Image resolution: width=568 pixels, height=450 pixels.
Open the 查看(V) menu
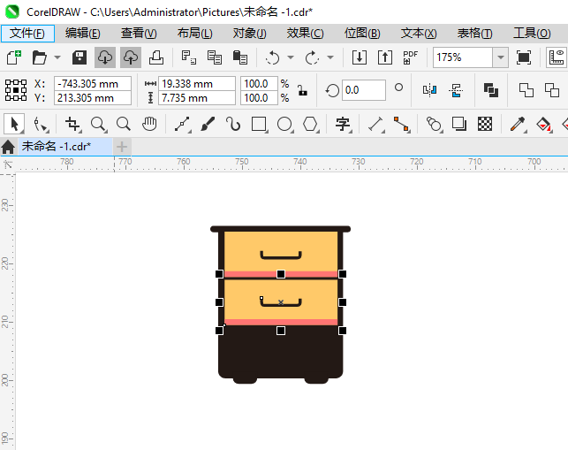click(x=139, y=34)
